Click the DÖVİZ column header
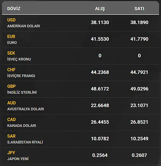161x166 pixels. (14, 9)
